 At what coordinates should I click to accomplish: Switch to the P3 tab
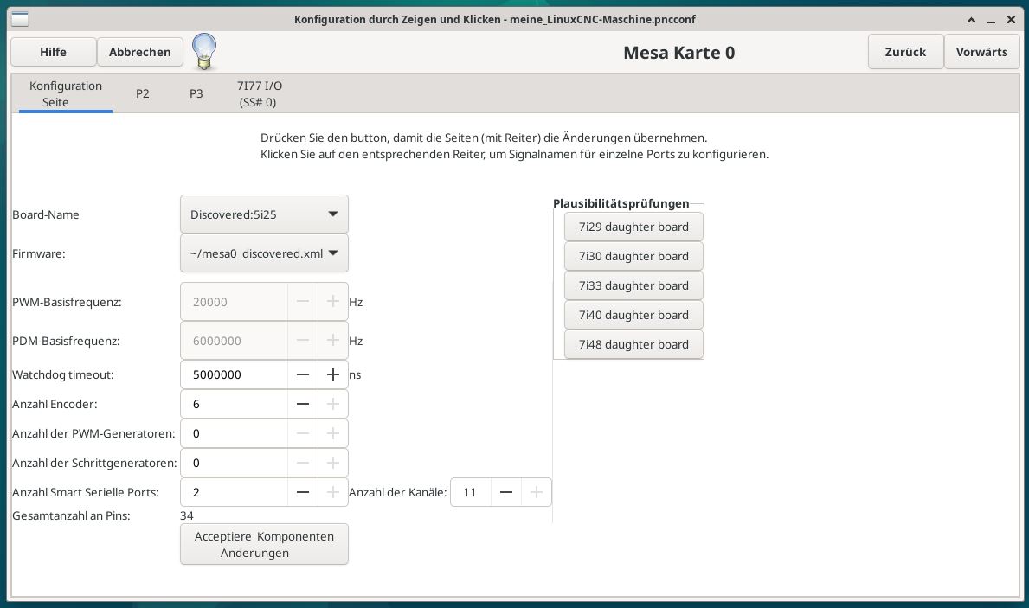(x=196, y=93)
